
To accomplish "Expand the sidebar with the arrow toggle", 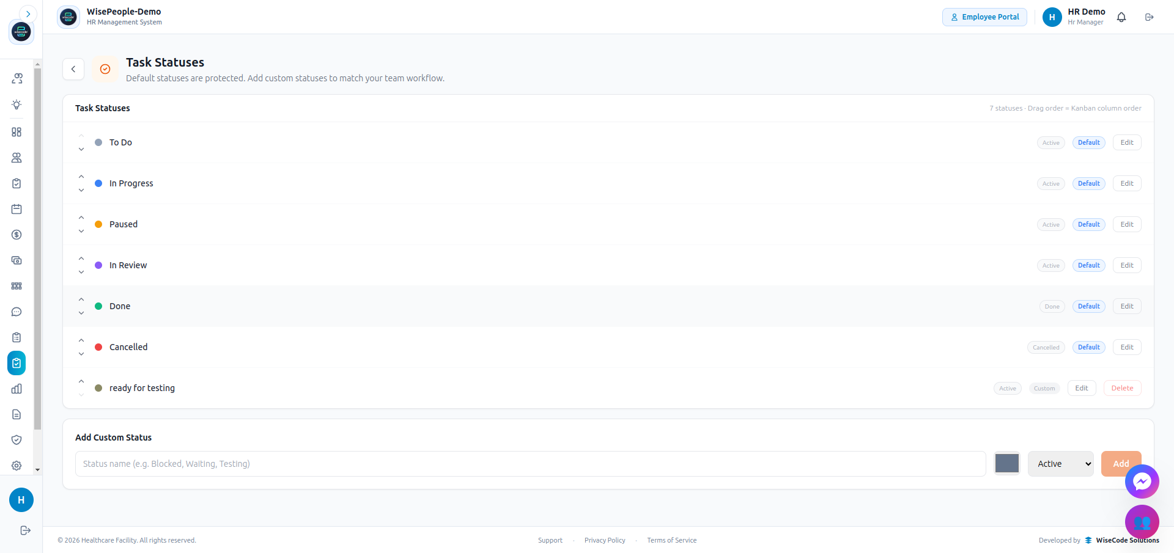I will 28,14.
